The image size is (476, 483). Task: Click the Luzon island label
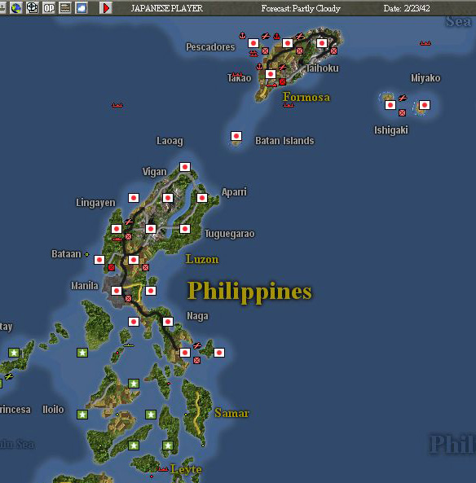point(202,259)
